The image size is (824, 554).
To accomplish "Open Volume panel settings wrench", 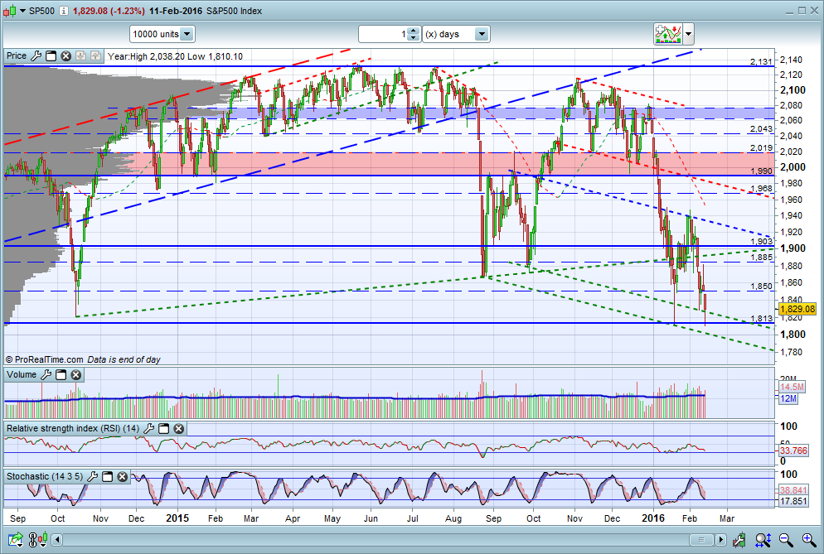I will [46, 374].
